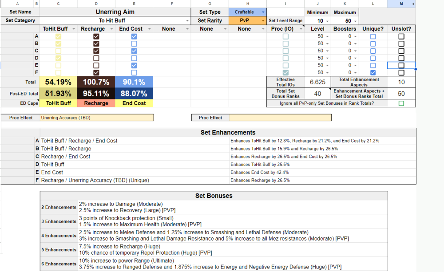Click the Unerring Accuracy (TBD) Proc Effect field
444x272 pixels.
(x=96, y=118)
